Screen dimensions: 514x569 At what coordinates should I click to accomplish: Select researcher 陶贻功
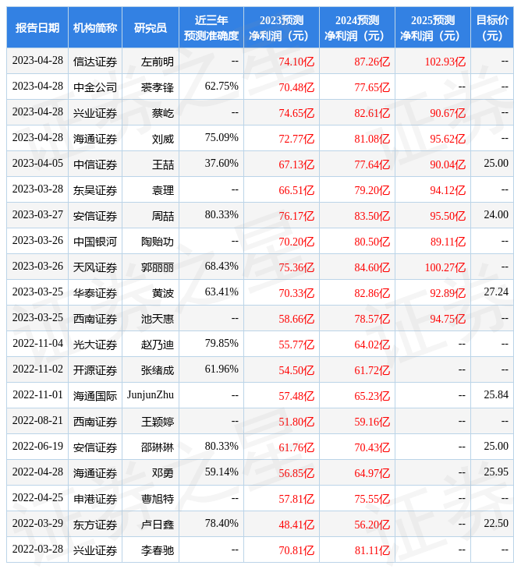tap(158, 242)
